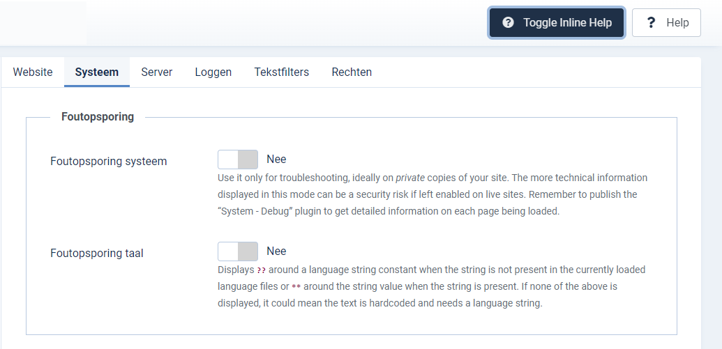Click the question mark icon on Help button

[x=652, y=23]
